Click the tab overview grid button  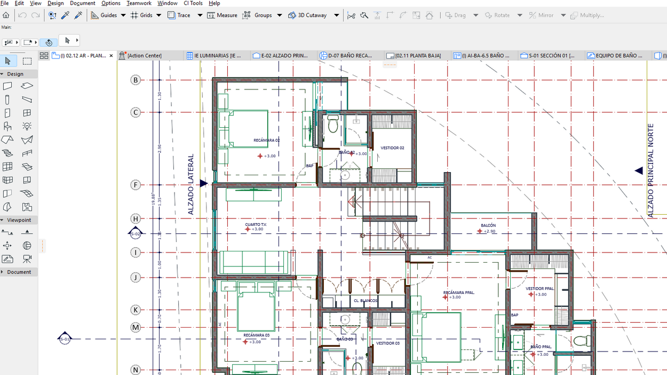point(44,55)
